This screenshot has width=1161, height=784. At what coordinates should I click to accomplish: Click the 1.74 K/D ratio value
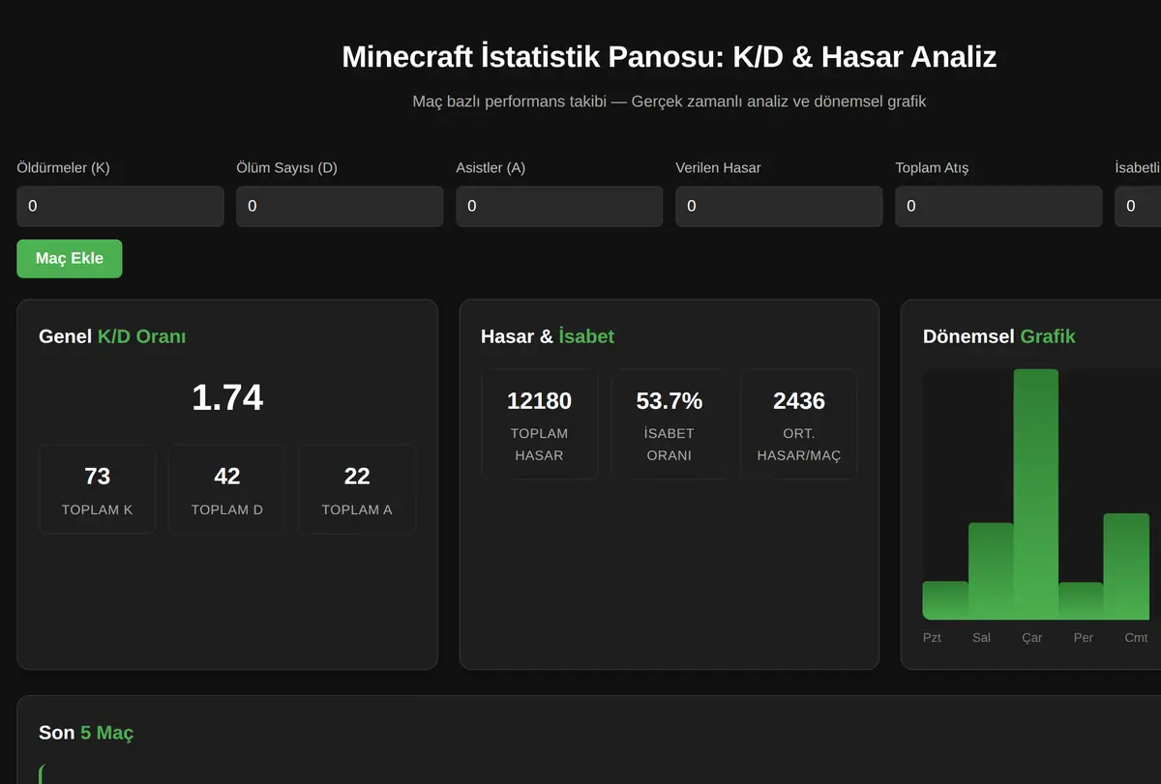[x=227, y=397]
